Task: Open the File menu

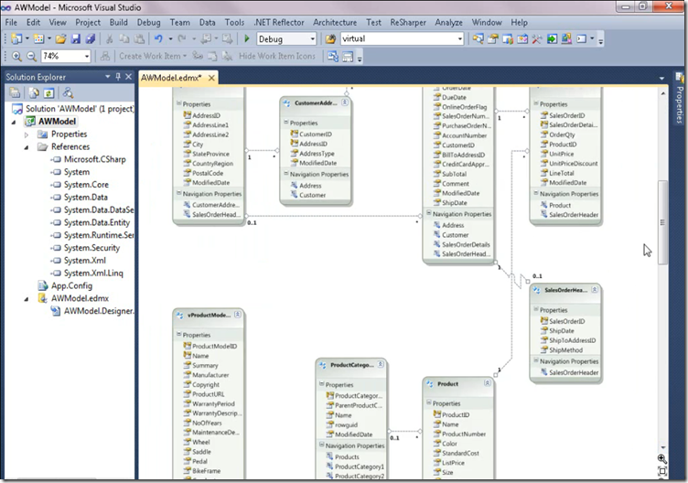Action: [x=11, y=22]
